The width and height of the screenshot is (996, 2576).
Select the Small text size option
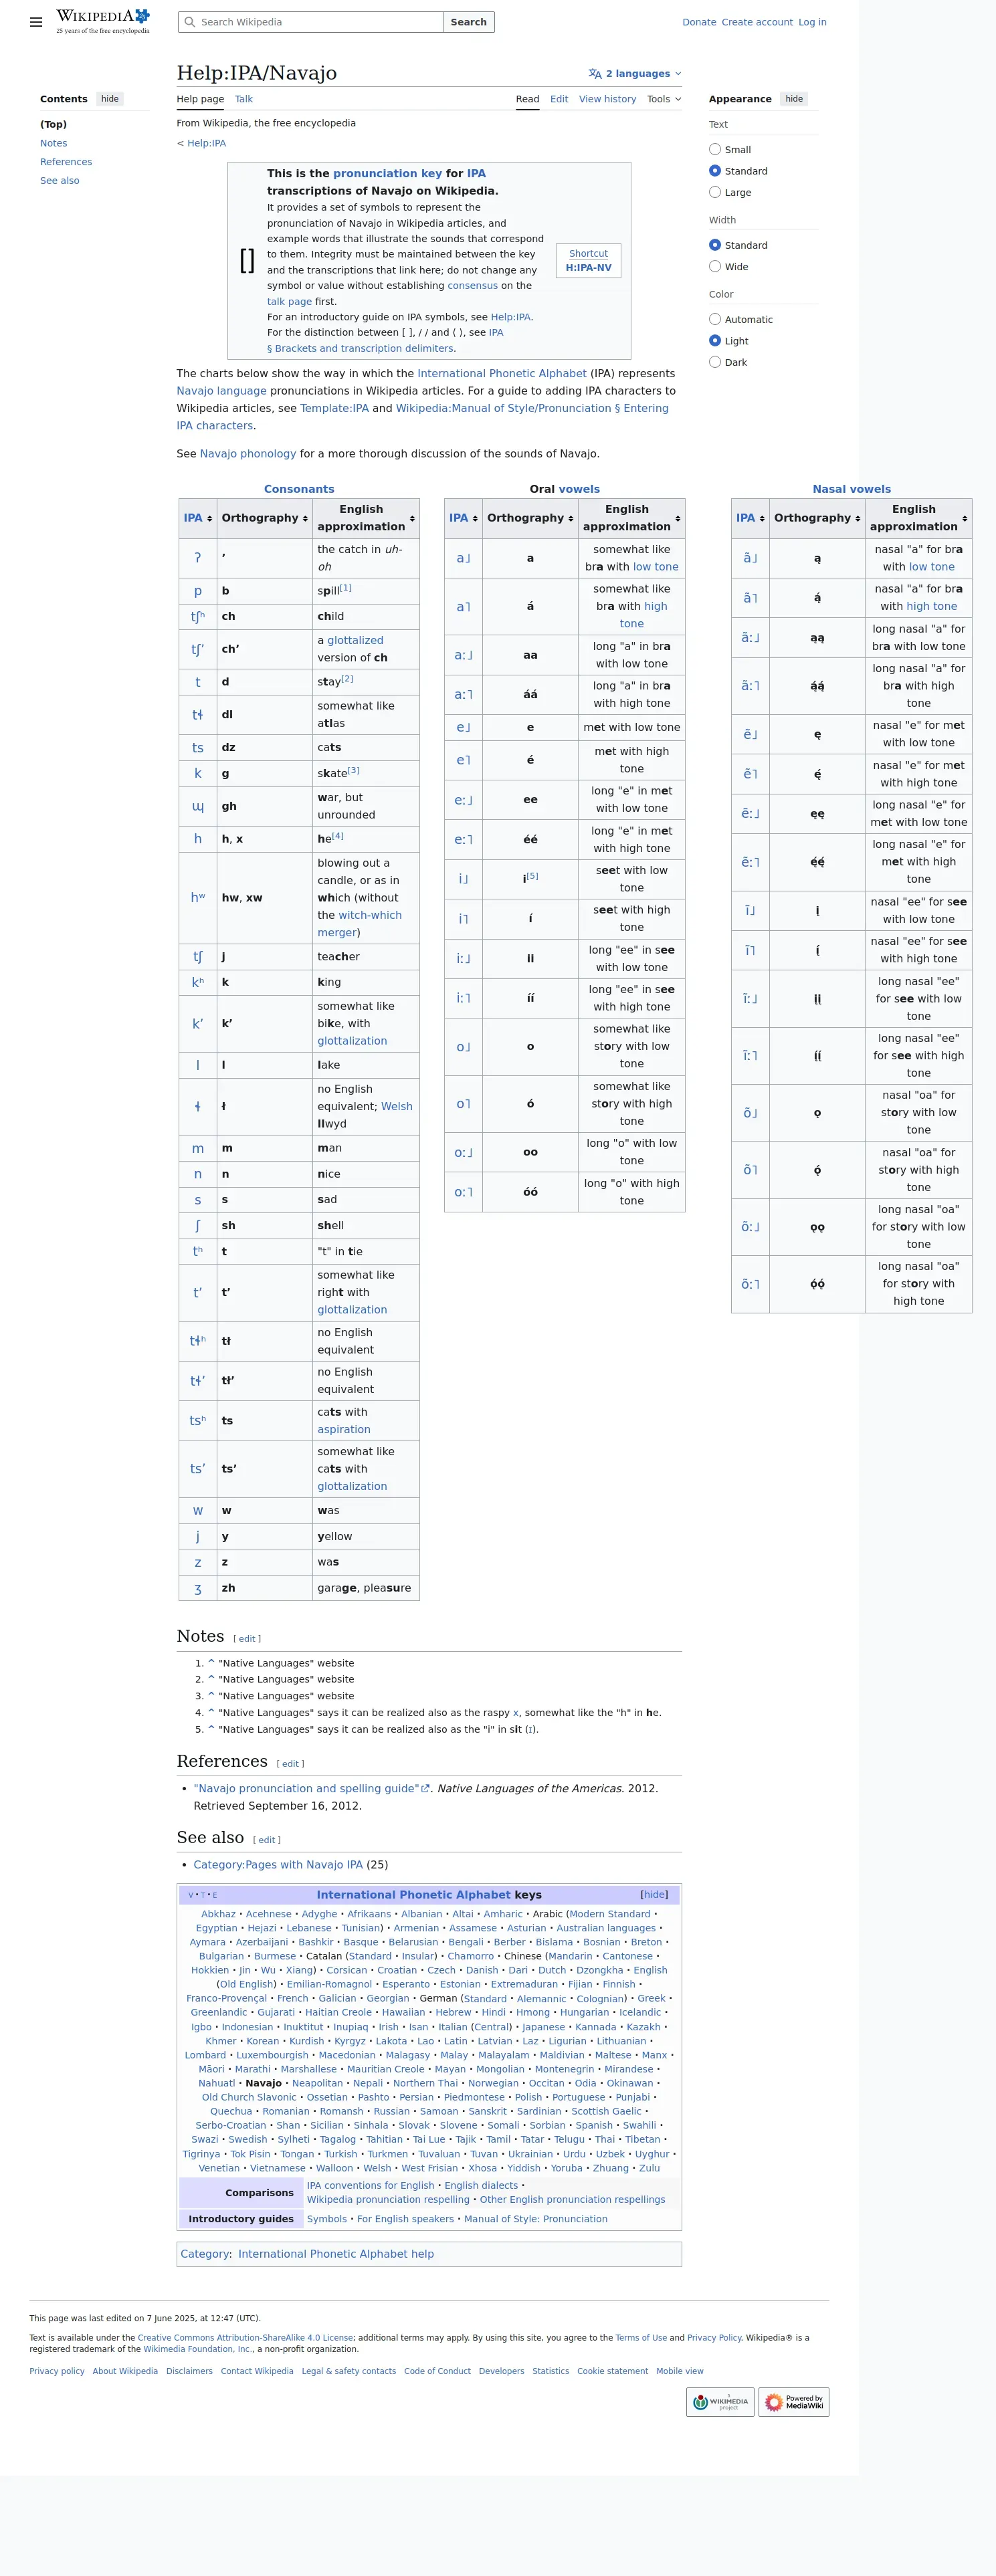(x=715, y=150)
